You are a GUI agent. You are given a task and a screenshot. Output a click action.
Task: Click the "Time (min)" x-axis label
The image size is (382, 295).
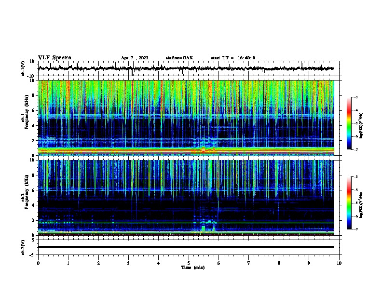[193, 268]
